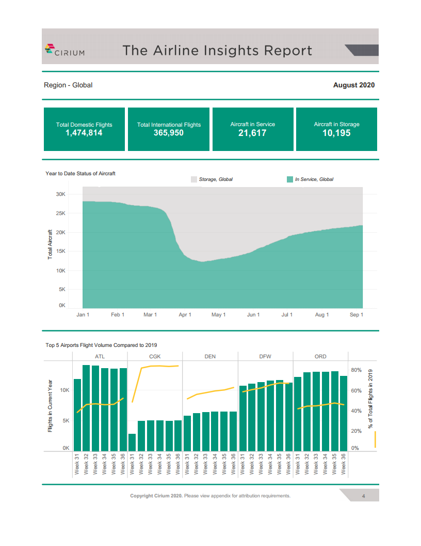The width and height of the screenshot is (421, 546).
Task: Click the Sep 1 x-axis date label
Action: tap(357, 315)
